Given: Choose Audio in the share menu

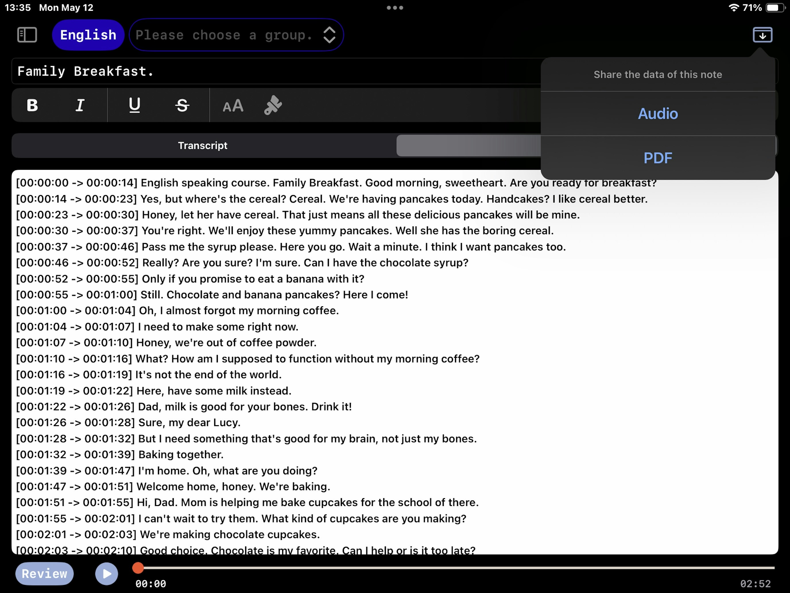Looking at the screenshot, I should (657, 114).
